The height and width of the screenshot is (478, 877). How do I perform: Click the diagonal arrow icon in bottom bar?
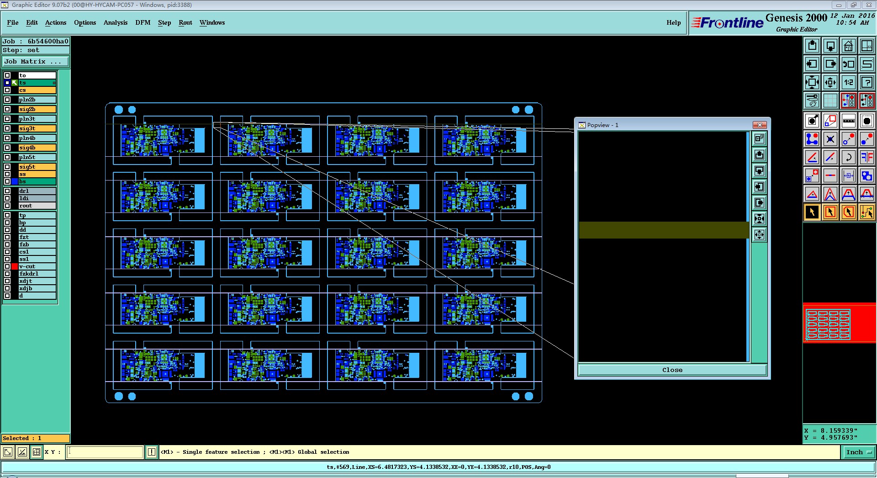click(x=8, y=452)
